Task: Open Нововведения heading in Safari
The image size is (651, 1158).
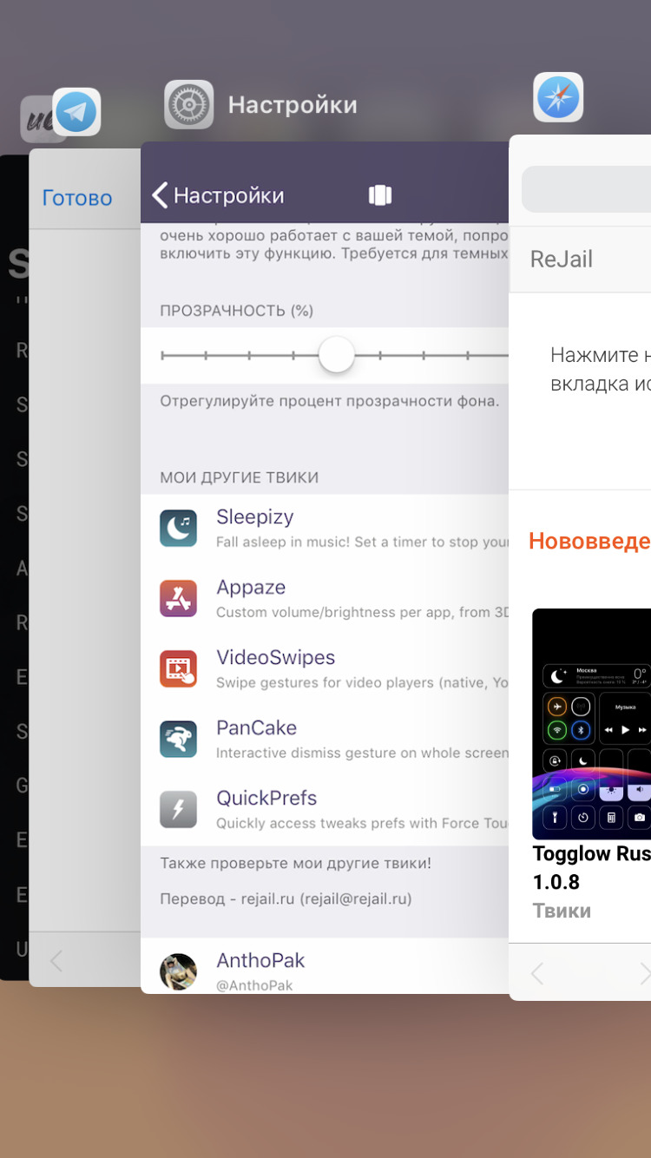Action: pyautogui.click(x=589, y=541)
